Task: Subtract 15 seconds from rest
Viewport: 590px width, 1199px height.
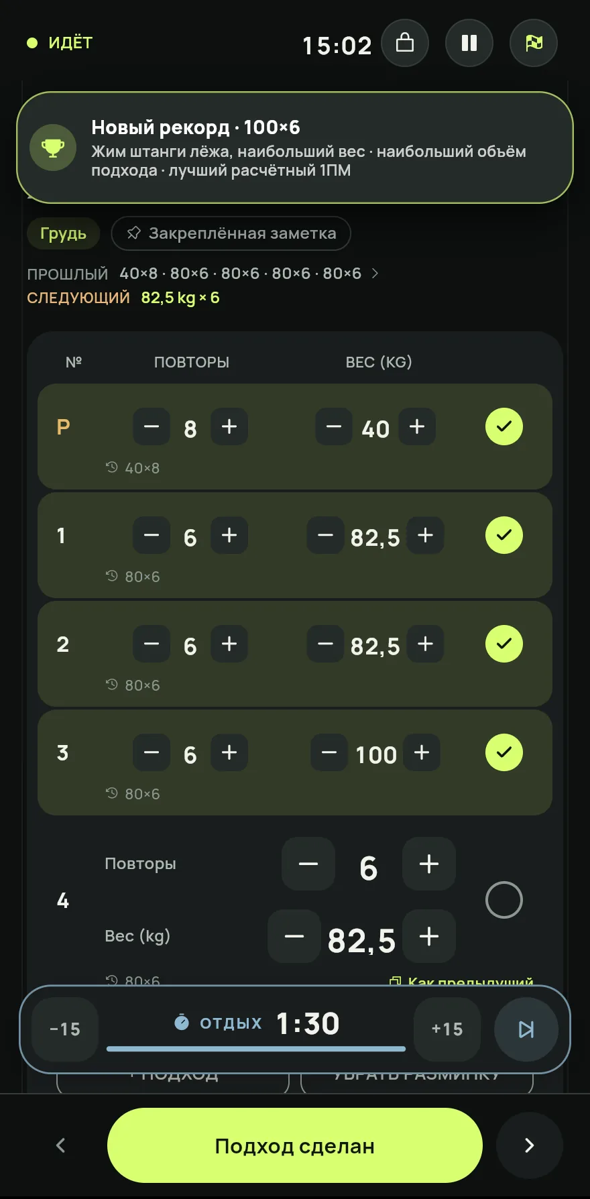Action: tap(65, 1029)
